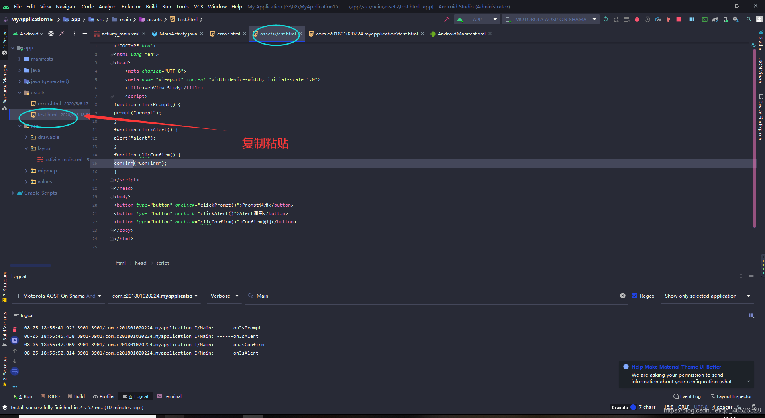The height and width of the screenshot is (418, 765).
Task: Click Attach Debugger to Android Process icon
Action: point(668,19)
